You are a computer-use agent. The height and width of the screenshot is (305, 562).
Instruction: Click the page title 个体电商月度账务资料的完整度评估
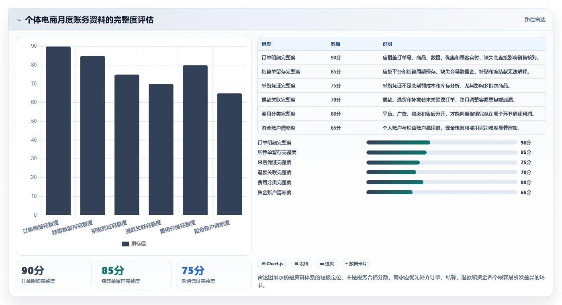click(x=89, y=20)
